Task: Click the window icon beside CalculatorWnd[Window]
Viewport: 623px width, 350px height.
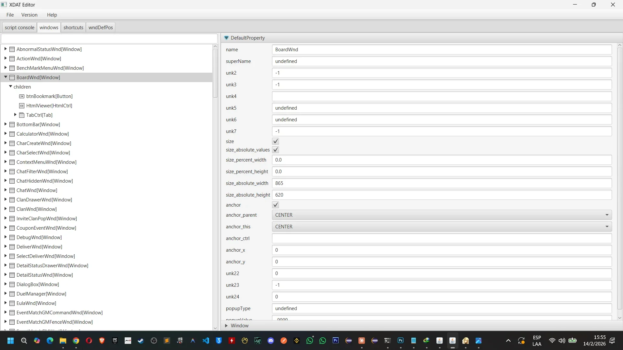Action: 12,134
